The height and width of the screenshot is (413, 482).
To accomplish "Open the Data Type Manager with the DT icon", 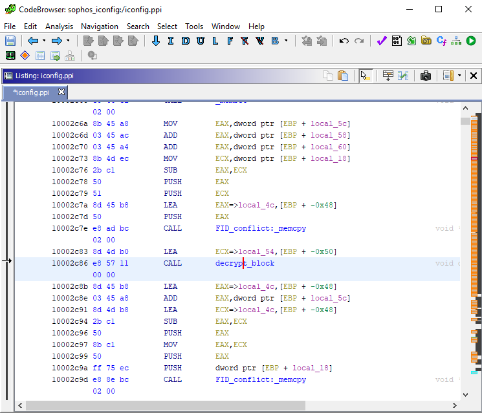I will pos(426,41).
